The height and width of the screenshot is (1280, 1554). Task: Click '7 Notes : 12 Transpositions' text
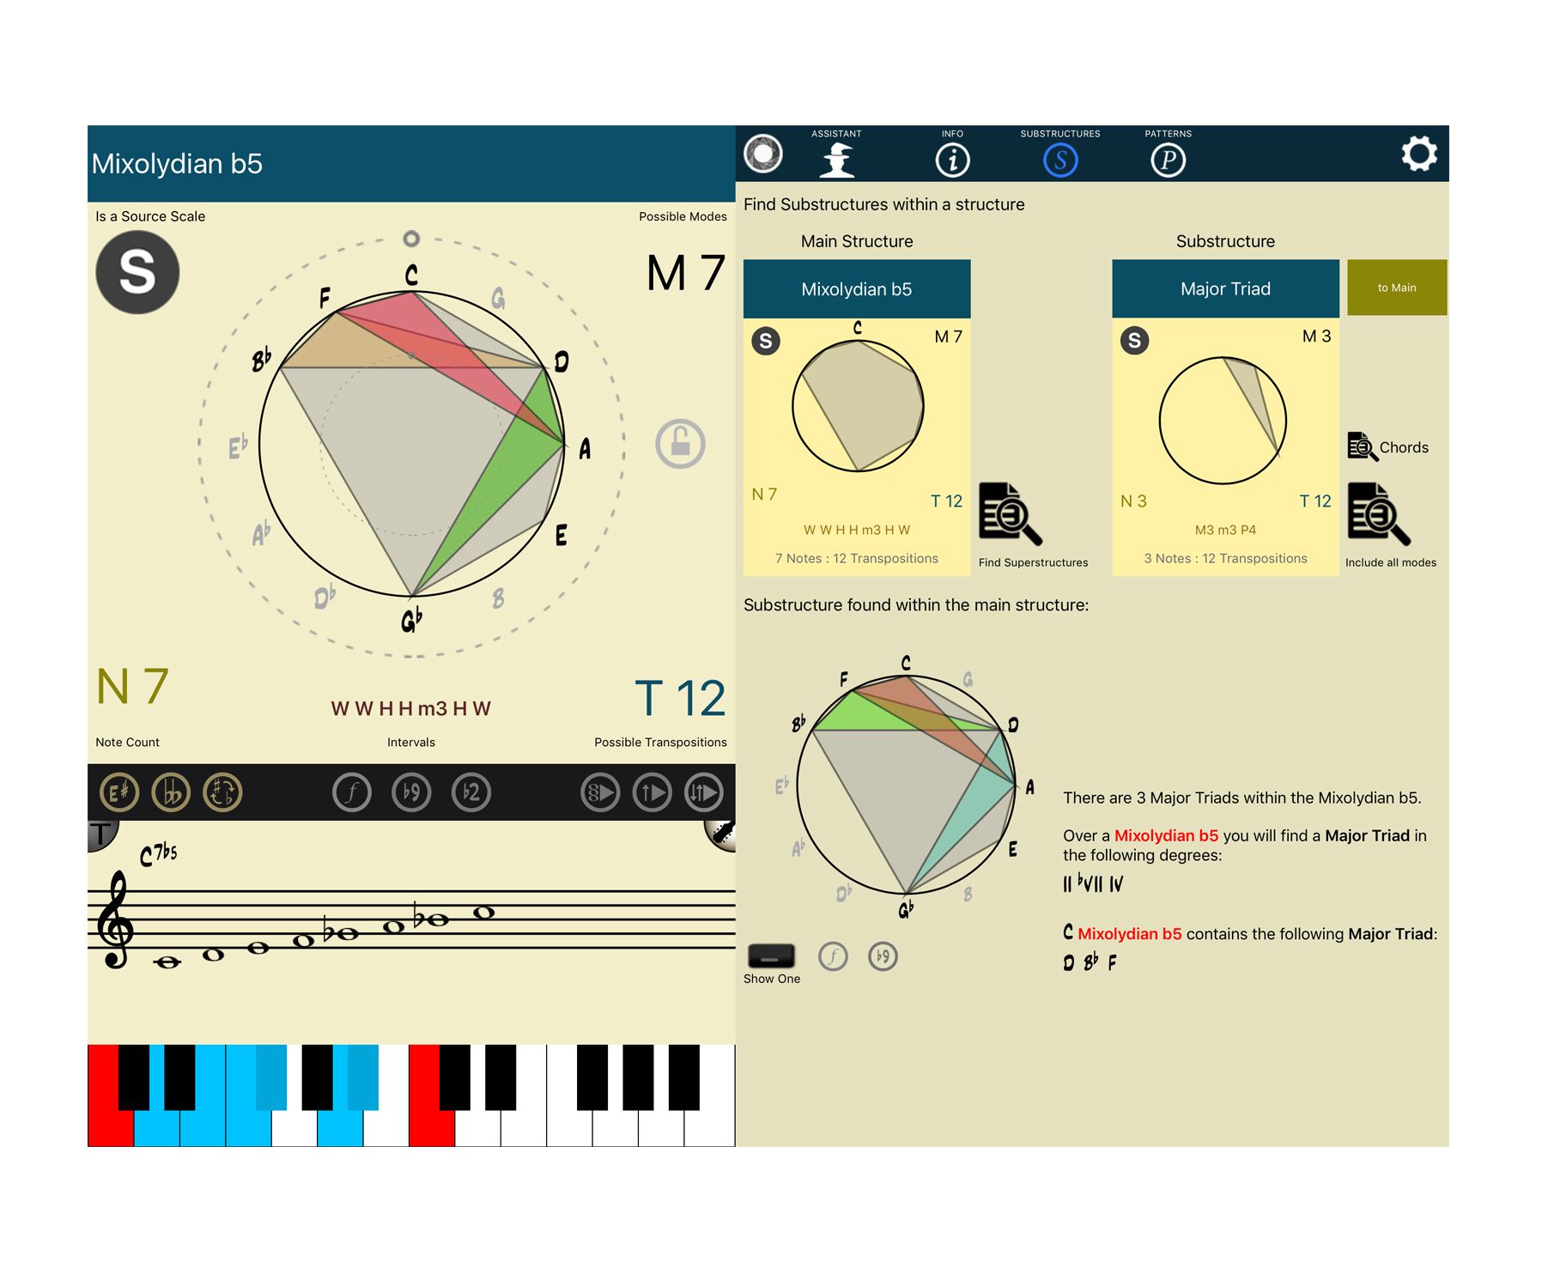click(x=857, y=558)
